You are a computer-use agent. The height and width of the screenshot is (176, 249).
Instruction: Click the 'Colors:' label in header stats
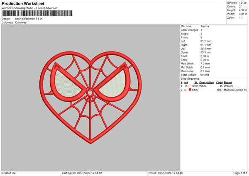[x=231, y=7]
